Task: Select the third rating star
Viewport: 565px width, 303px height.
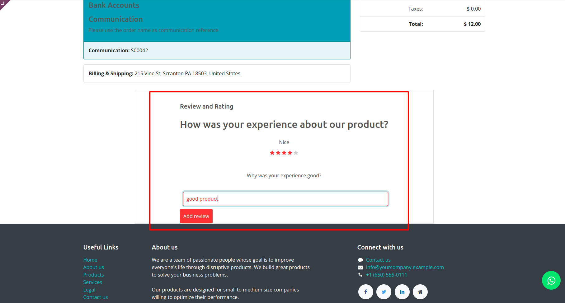Action: 284,153
